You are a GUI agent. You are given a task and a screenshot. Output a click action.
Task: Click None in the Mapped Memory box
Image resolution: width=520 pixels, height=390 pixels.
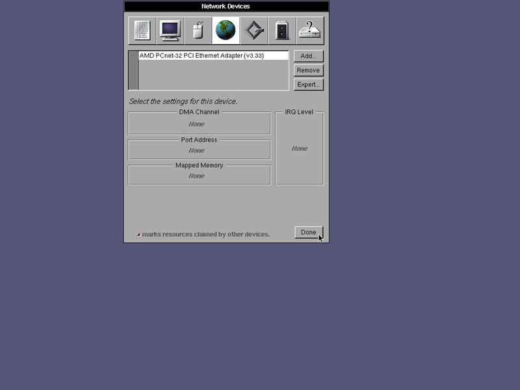click(196, 176)
